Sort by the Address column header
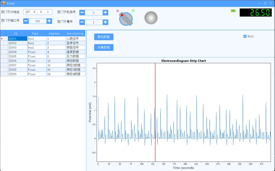 [54, 34]
